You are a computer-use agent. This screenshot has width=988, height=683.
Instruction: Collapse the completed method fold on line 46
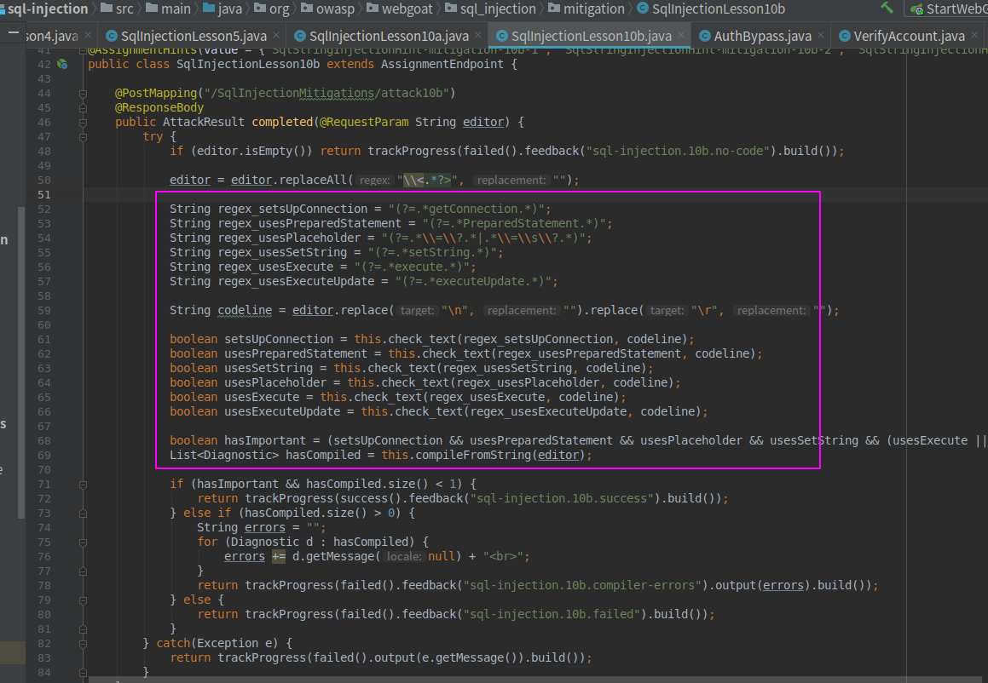83,122
